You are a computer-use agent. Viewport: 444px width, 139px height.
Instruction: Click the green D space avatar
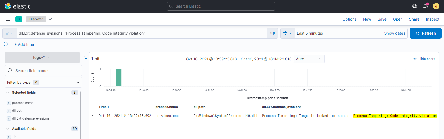(19, 19)
